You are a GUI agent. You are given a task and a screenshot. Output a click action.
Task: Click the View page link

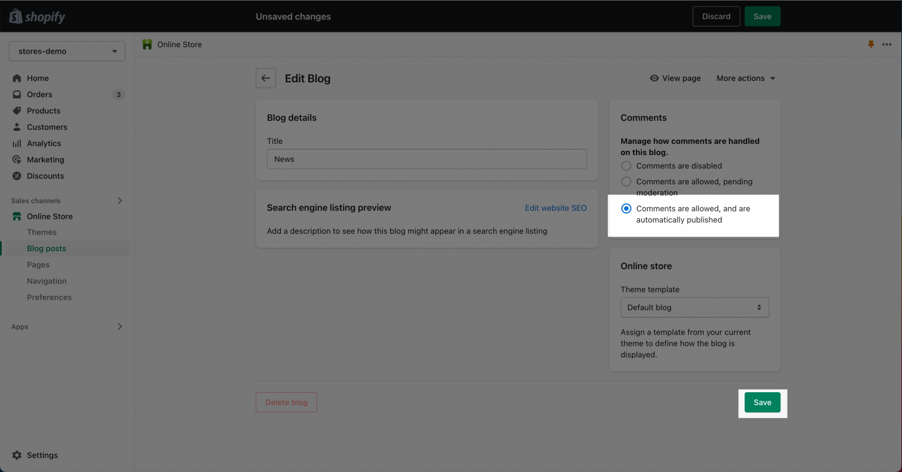click(681, 78)
